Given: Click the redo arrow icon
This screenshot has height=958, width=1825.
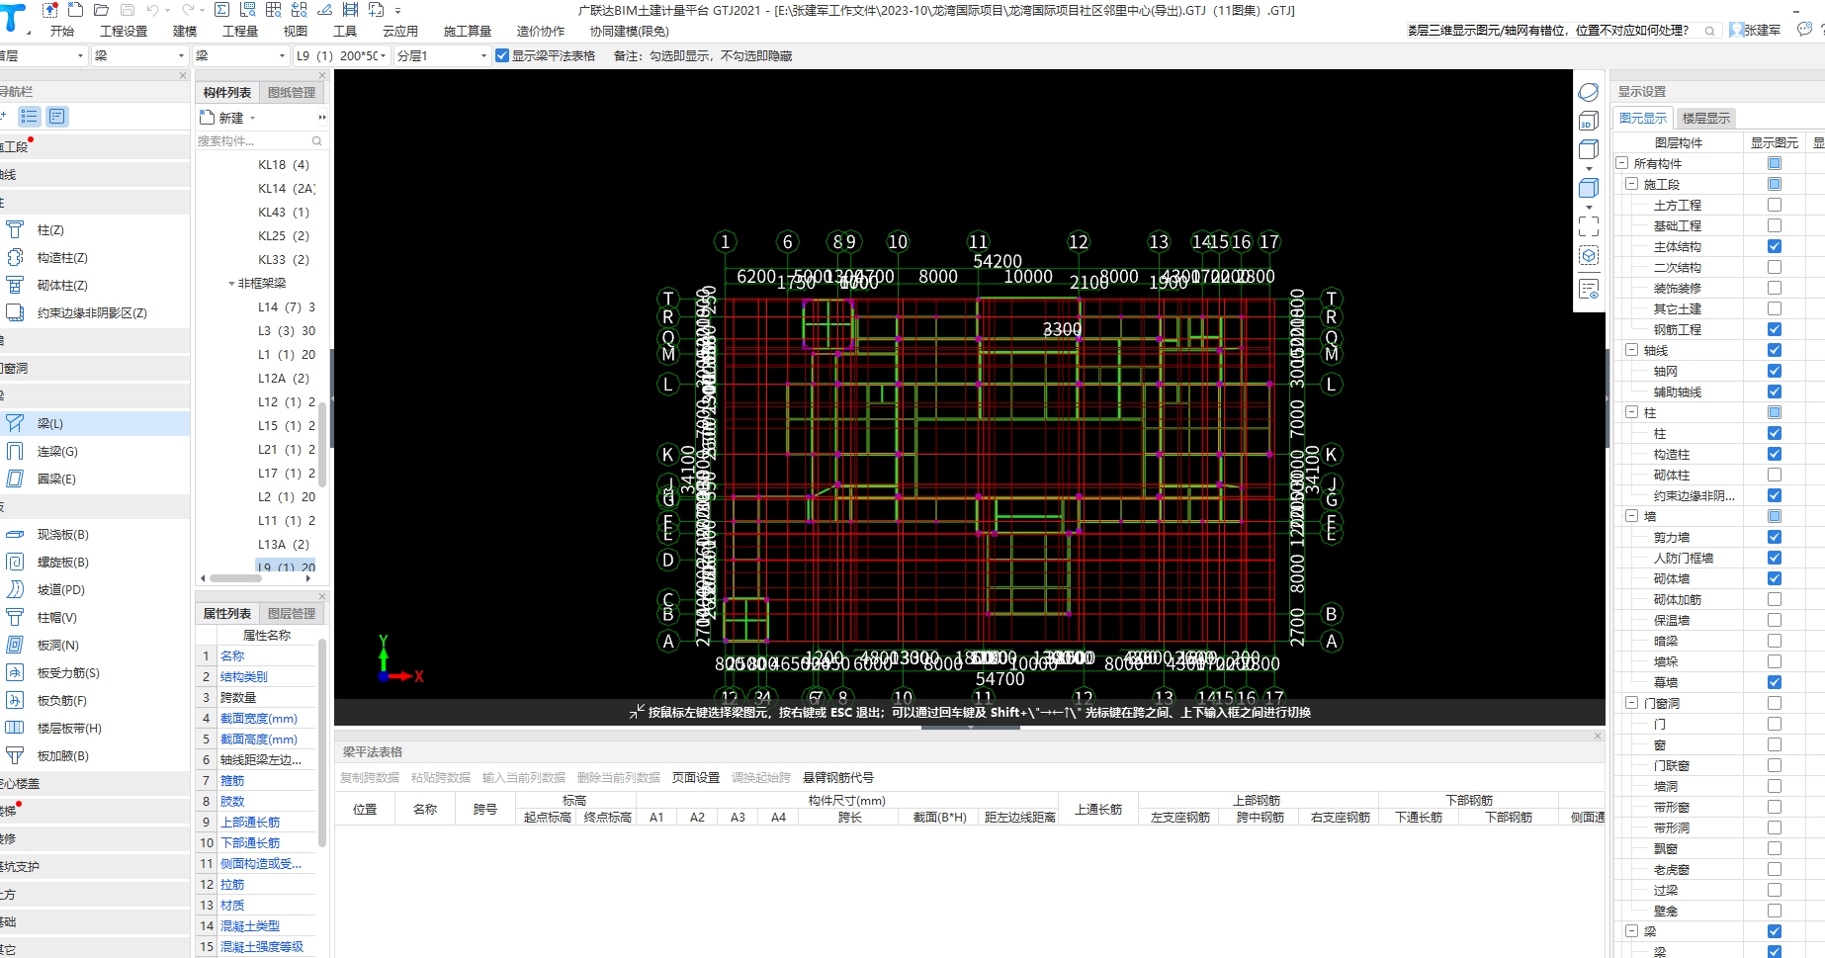Looking at the screenshot, I should pyautogui.click(x=188, y=10).
